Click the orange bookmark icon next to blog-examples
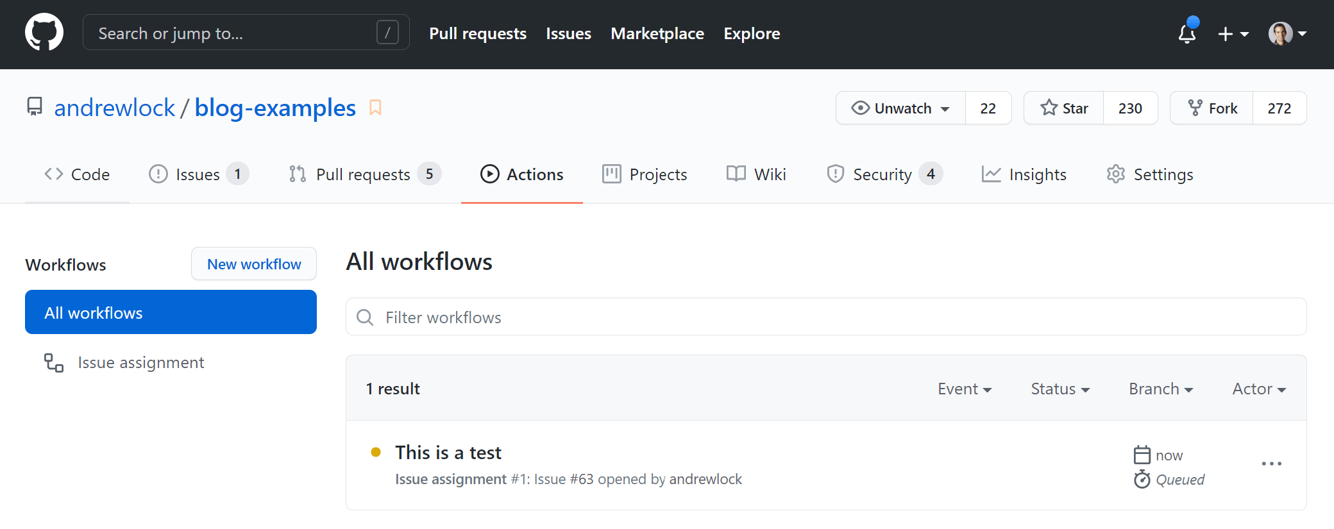The image size is (1334, 529). click(x=375, y=108)
